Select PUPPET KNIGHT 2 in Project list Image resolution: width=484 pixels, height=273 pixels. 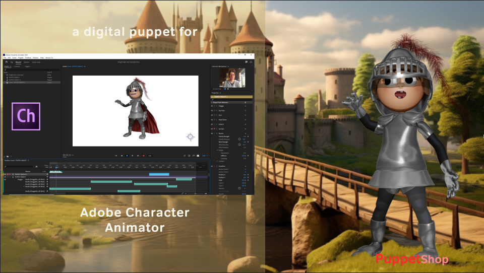click(x=32, y=80)
